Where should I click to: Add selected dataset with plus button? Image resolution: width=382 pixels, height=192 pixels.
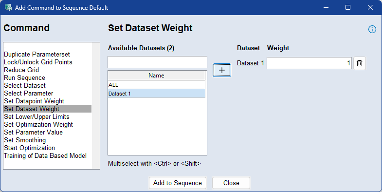coord(222,70)
